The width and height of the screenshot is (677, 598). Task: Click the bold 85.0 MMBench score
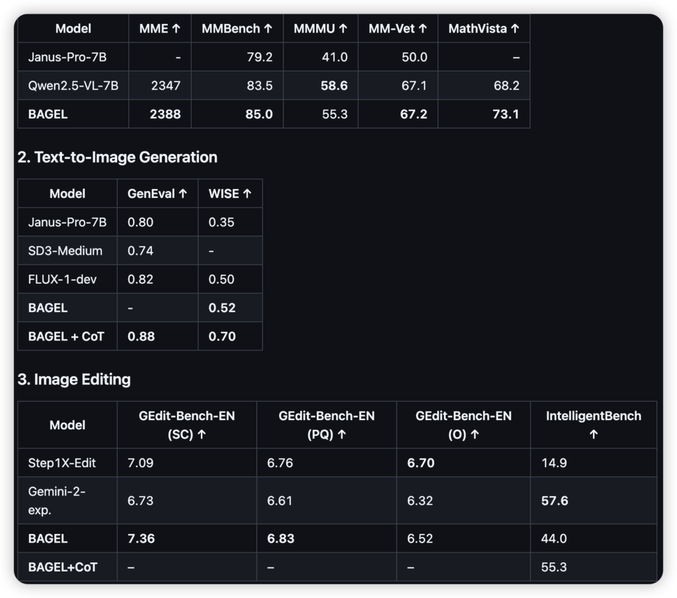tap(259, 114)
